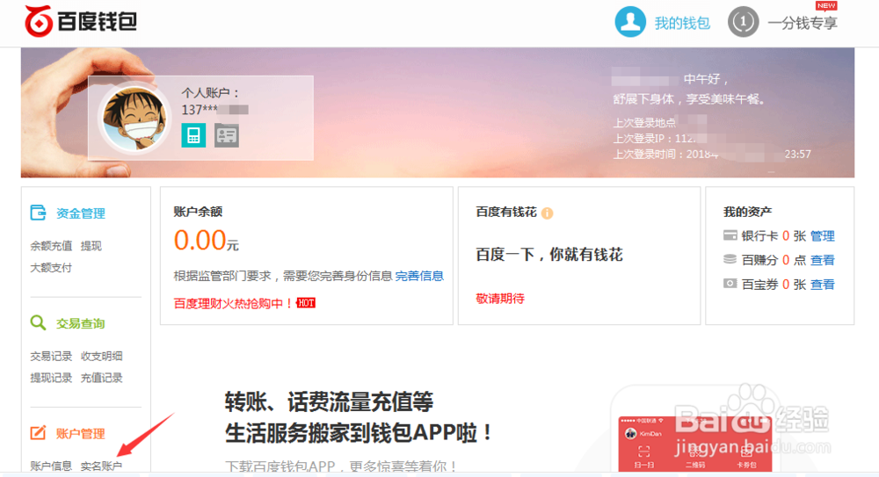The width and height of the screenshot is (879, 477).
Task: Click 个人账户 label
Action: tap(210, 93)
